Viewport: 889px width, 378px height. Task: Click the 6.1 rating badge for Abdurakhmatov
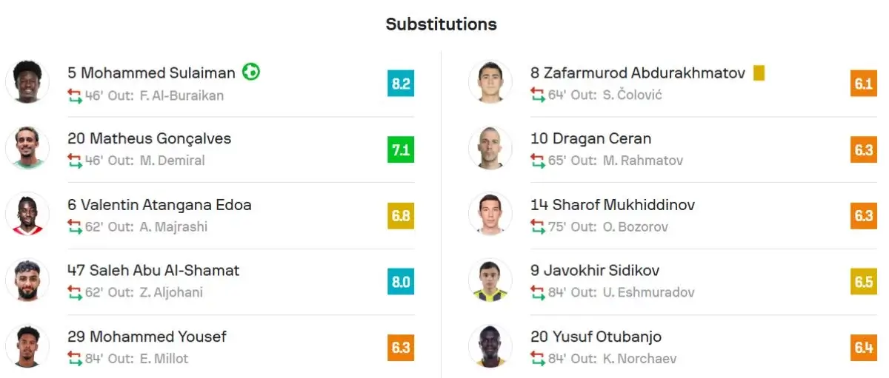[x=864, y=84]
